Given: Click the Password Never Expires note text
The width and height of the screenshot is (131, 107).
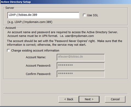Looking at the screenshot, I should click(64, 43).
